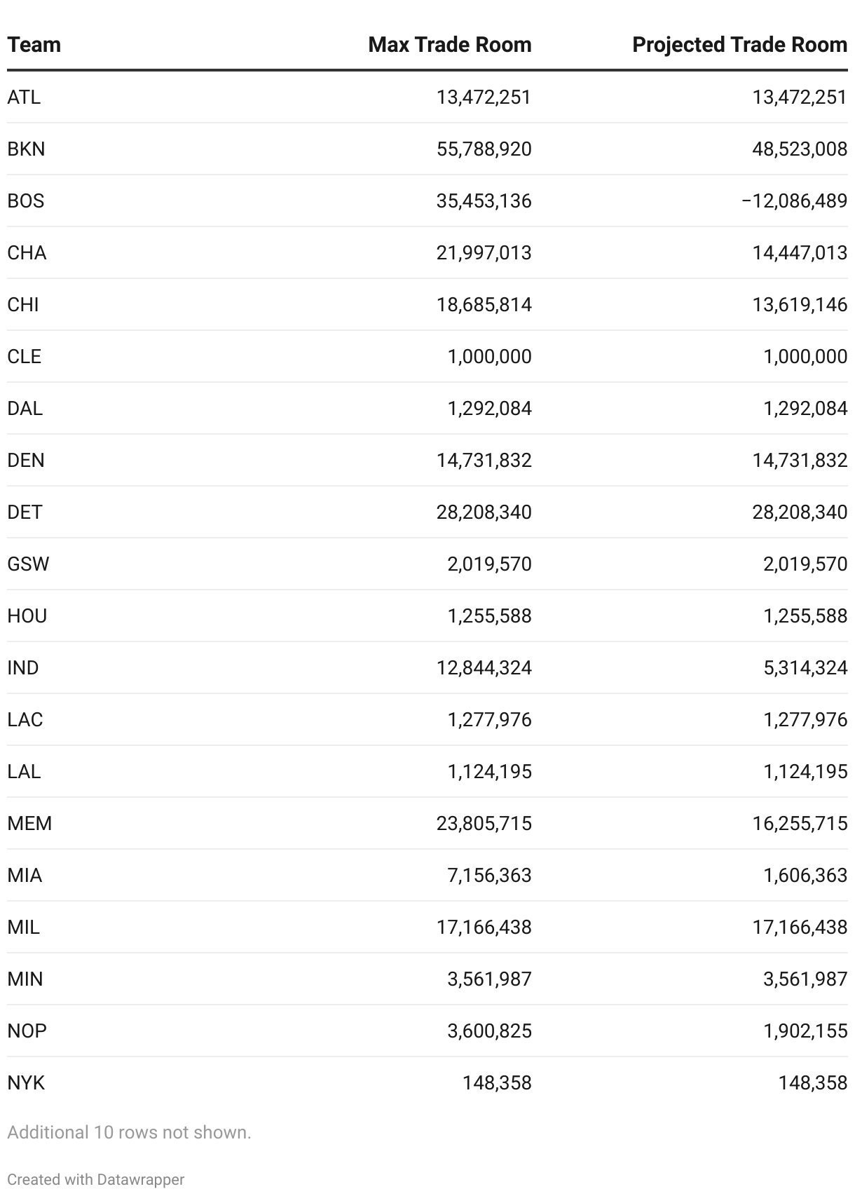Click NOP projected value 1,902,155
The width and height of the screenshot is (855, 1196).
pyautogui.click(x=805, y=1031)
